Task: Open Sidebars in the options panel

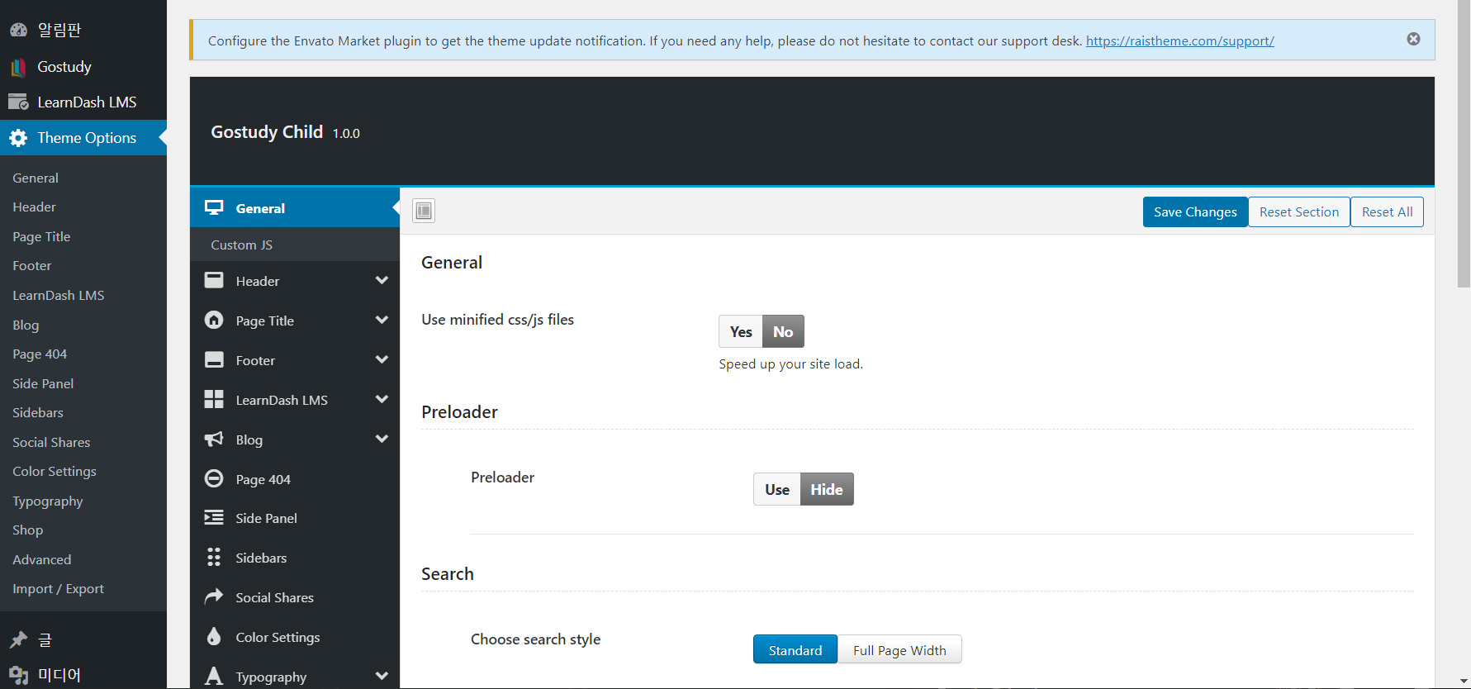Action: [x=295, y=558]
